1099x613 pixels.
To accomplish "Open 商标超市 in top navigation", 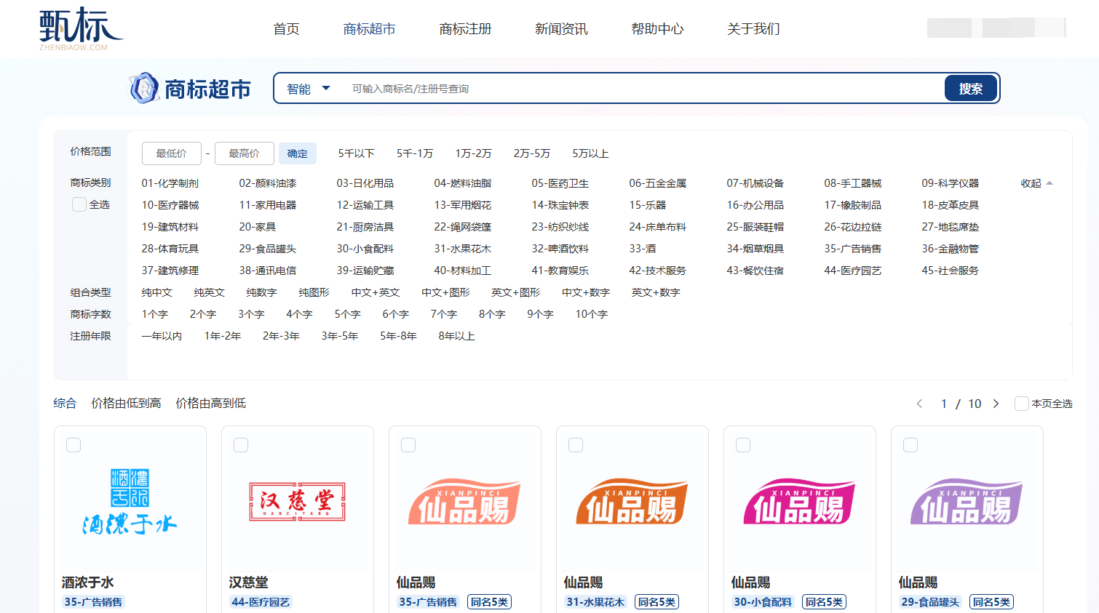I will 369,29.
